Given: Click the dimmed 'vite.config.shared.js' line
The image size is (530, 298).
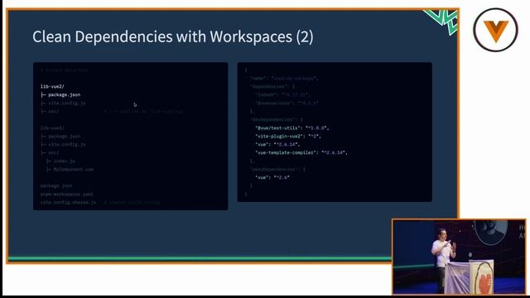Looking at the screenshot, I should pyautogui.click(x=68, y=202).
